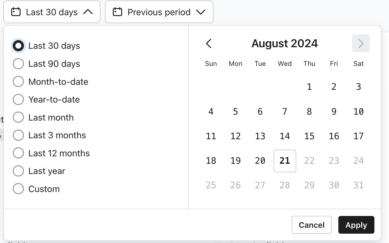Select the Last 12 months option

click(18, 153)
